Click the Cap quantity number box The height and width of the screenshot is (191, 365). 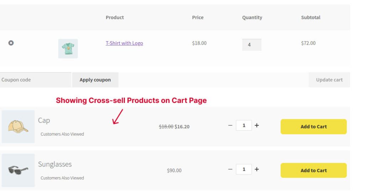[x=244, y=126]
